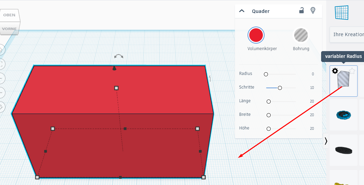Adjust the Schritte slider handle
364x185 pixels.
(280, 88)
